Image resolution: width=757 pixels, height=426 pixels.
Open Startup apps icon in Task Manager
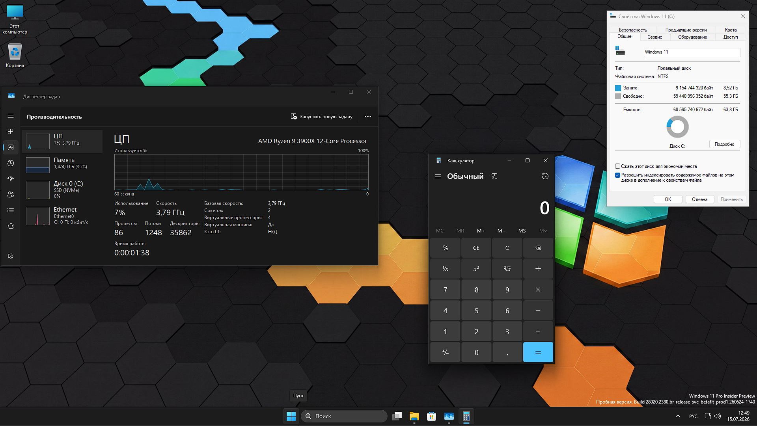point(11,179)
